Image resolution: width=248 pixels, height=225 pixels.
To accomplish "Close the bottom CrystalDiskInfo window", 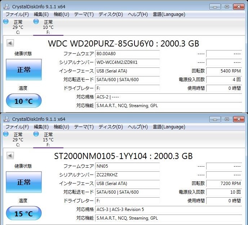I will [239, 119].
